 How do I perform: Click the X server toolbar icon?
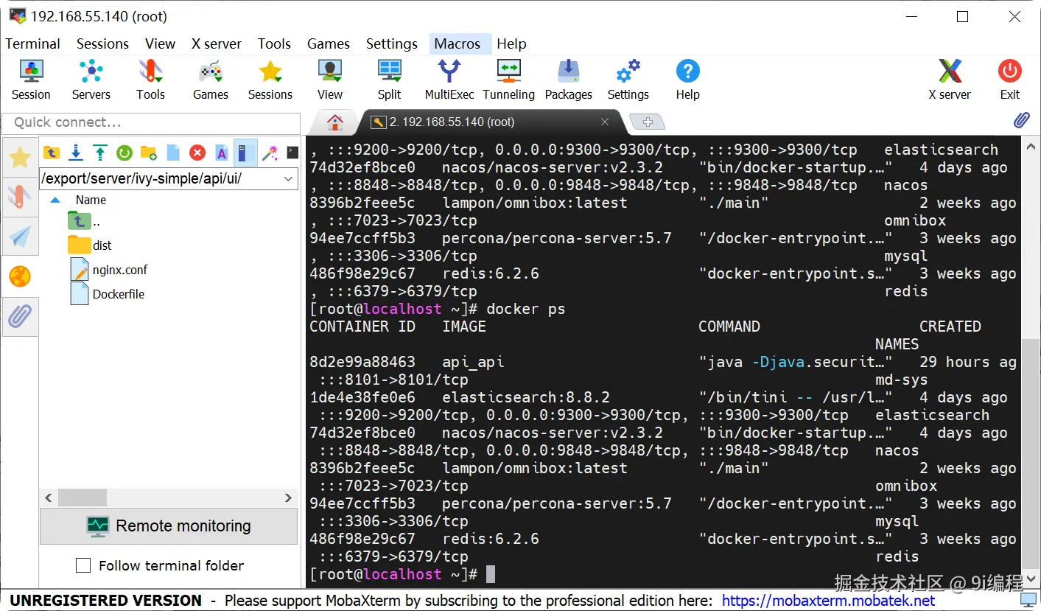point(950,80)
